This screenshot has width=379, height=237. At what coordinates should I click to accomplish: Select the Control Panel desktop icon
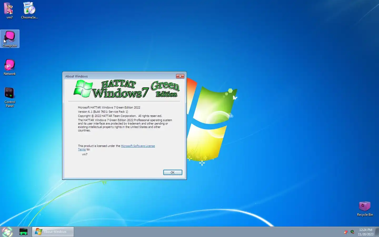(10, 97)
